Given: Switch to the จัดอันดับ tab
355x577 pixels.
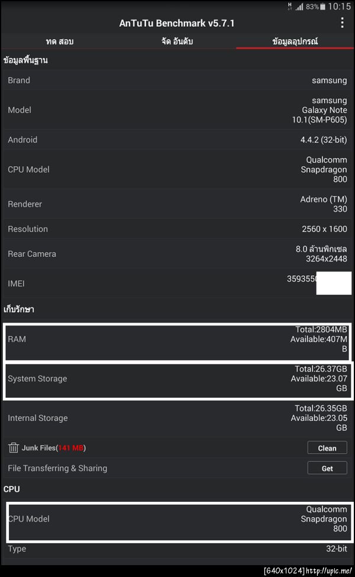Looking at the screenshot, I should click(x=177, y=41).
